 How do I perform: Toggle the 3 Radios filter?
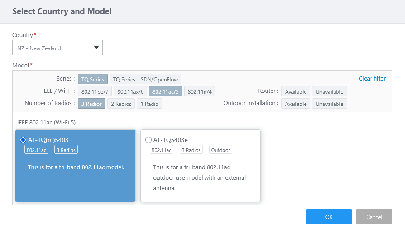tap(92, 104)
